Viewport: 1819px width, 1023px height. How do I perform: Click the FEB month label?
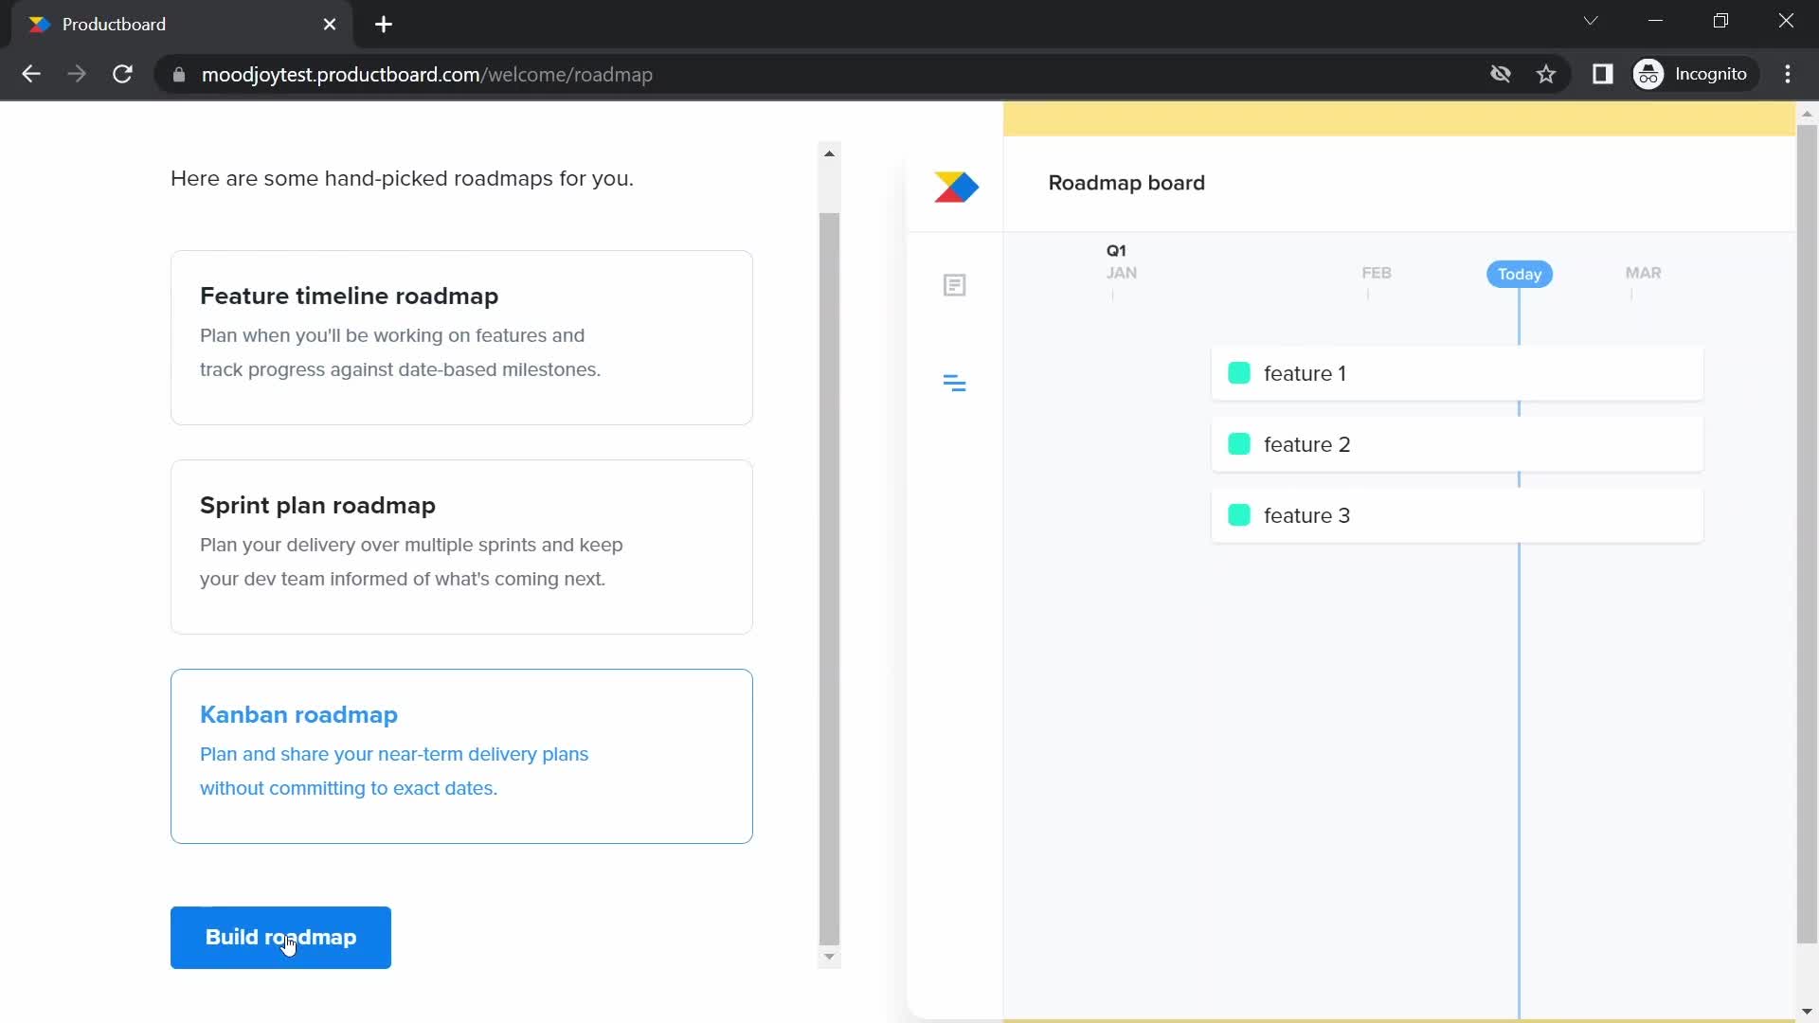[x=1377, y=273]
